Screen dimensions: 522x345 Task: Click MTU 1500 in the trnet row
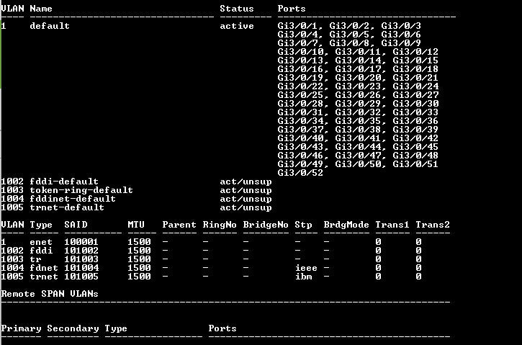pyautogui.click(x=139, y=277)
